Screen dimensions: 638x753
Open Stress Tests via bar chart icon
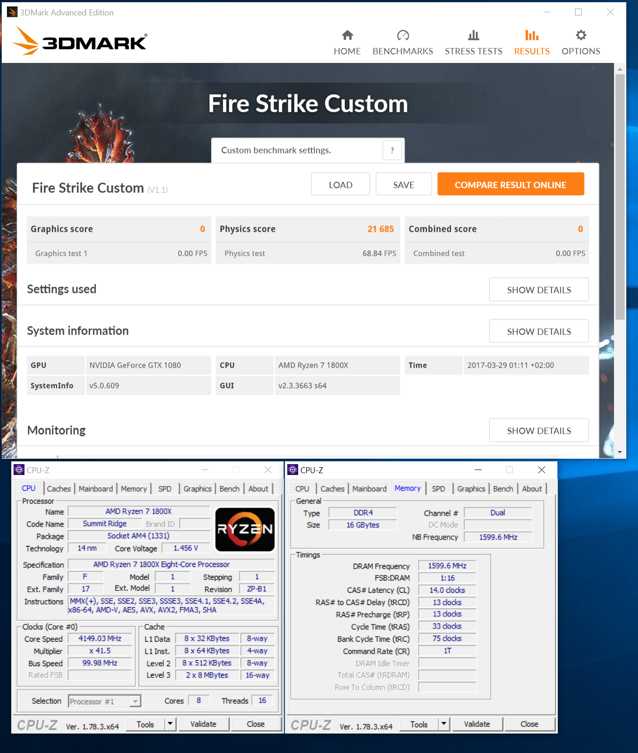(x=474, y=35)
